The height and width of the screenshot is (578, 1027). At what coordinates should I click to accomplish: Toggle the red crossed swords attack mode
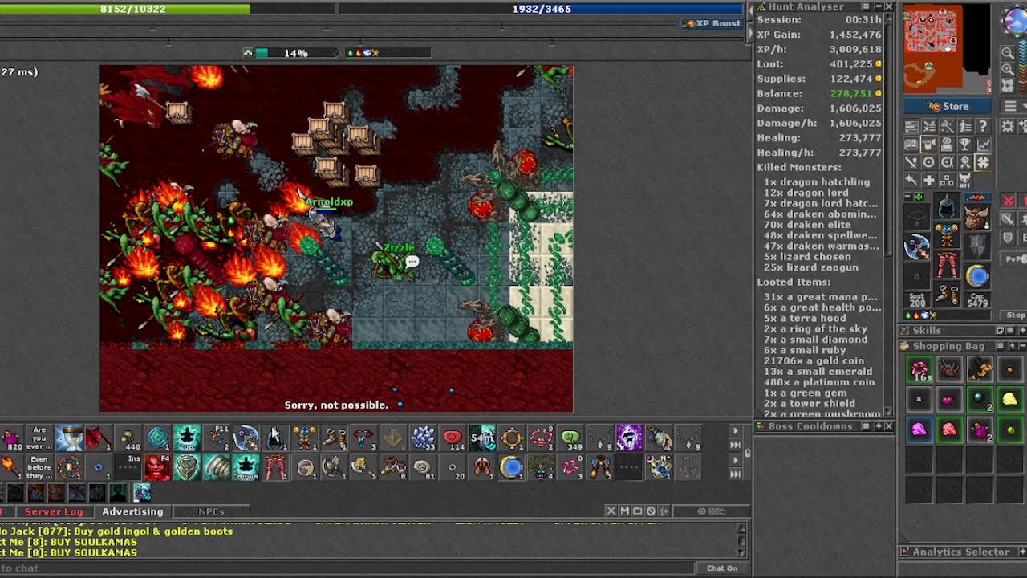[1009, 201]
